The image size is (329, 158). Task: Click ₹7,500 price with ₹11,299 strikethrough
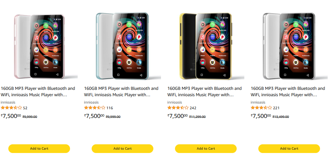(178, 116)
